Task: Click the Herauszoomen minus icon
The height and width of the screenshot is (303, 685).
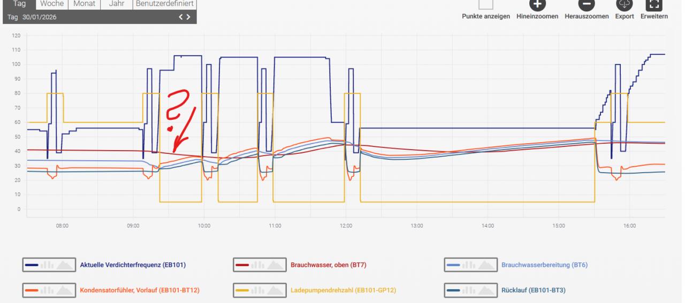Action: [587, 4]
